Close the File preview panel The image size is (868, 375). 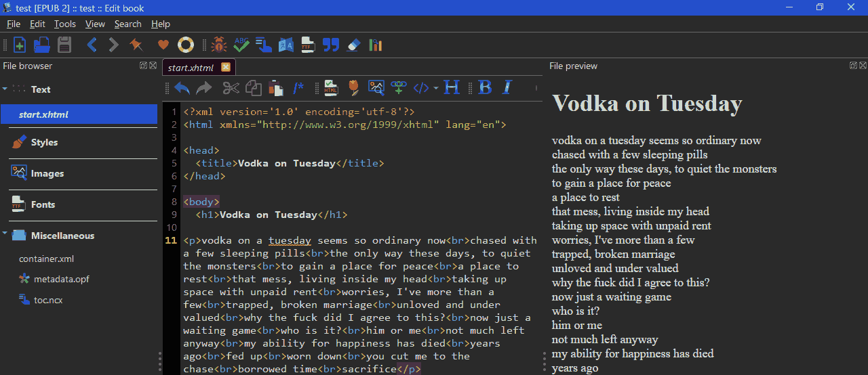863,66
